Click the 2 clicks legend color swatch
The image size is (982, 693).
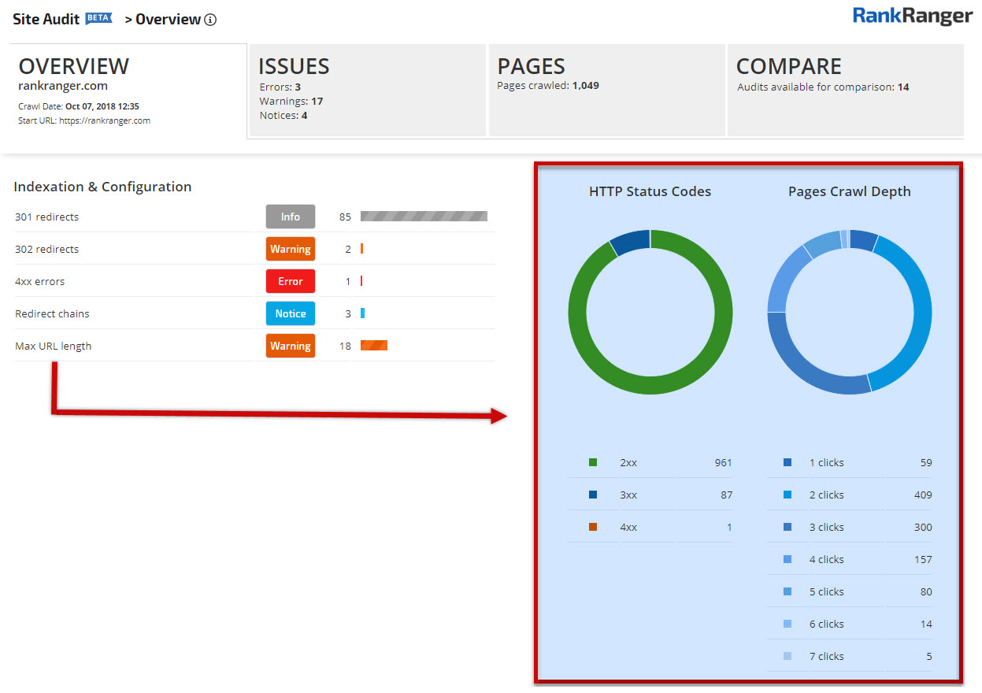[787, 495]
